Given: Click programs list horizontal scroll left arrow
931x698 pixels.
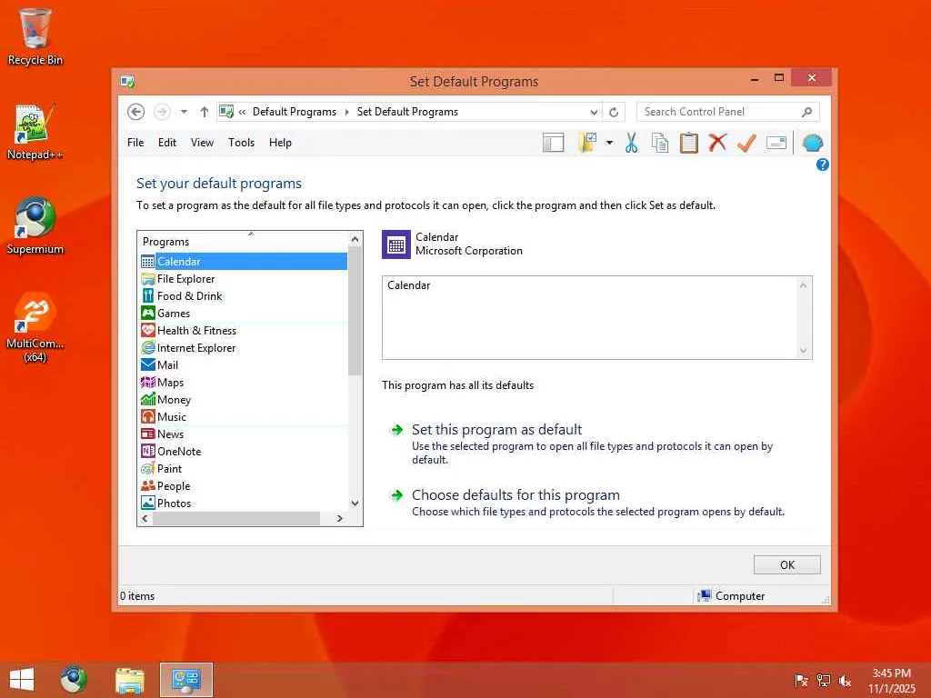Looking at the screenshot, I should click(x=145, y=518).
